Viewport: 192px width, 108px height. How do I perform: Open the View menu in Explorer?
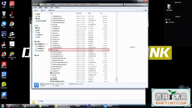tap(46, 7)
